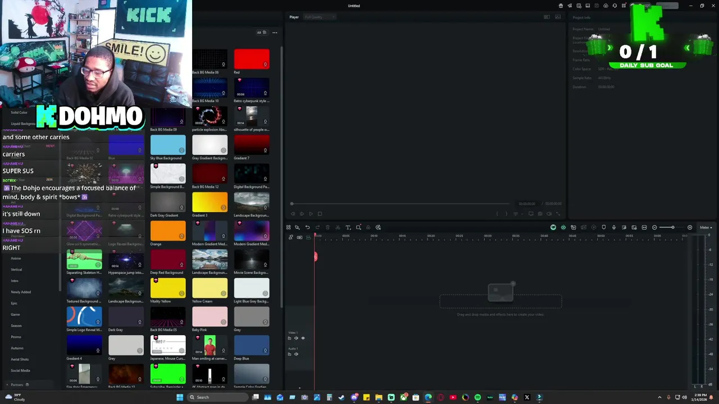The image size is (719, 404).
Task: Select the Text tool icon in timeline toolbar
Action: [x=348, y=227]
